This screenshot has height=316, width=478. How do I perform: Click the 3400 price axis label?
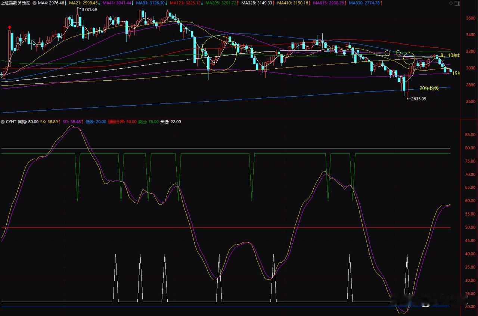(471, 35)
